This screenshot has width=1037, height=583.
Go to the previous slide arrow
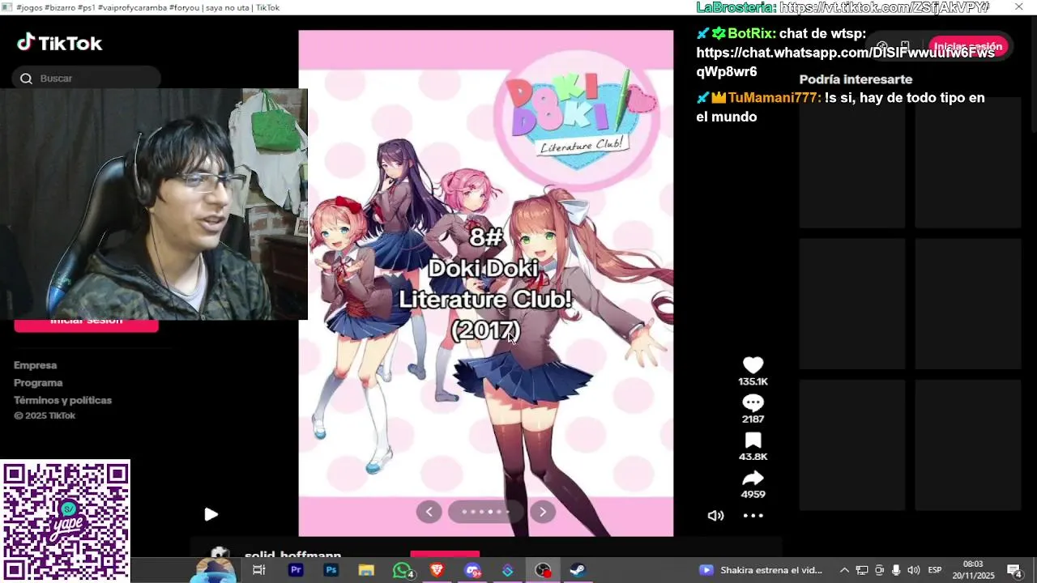coord(429,511)
